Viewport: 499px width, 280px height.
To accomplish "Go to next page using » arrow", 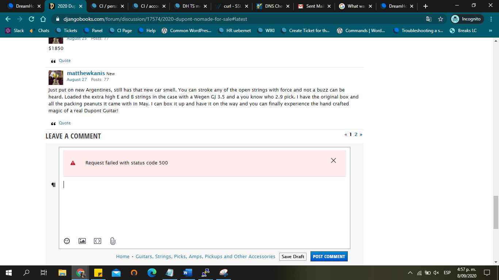I will coord(361,135).
